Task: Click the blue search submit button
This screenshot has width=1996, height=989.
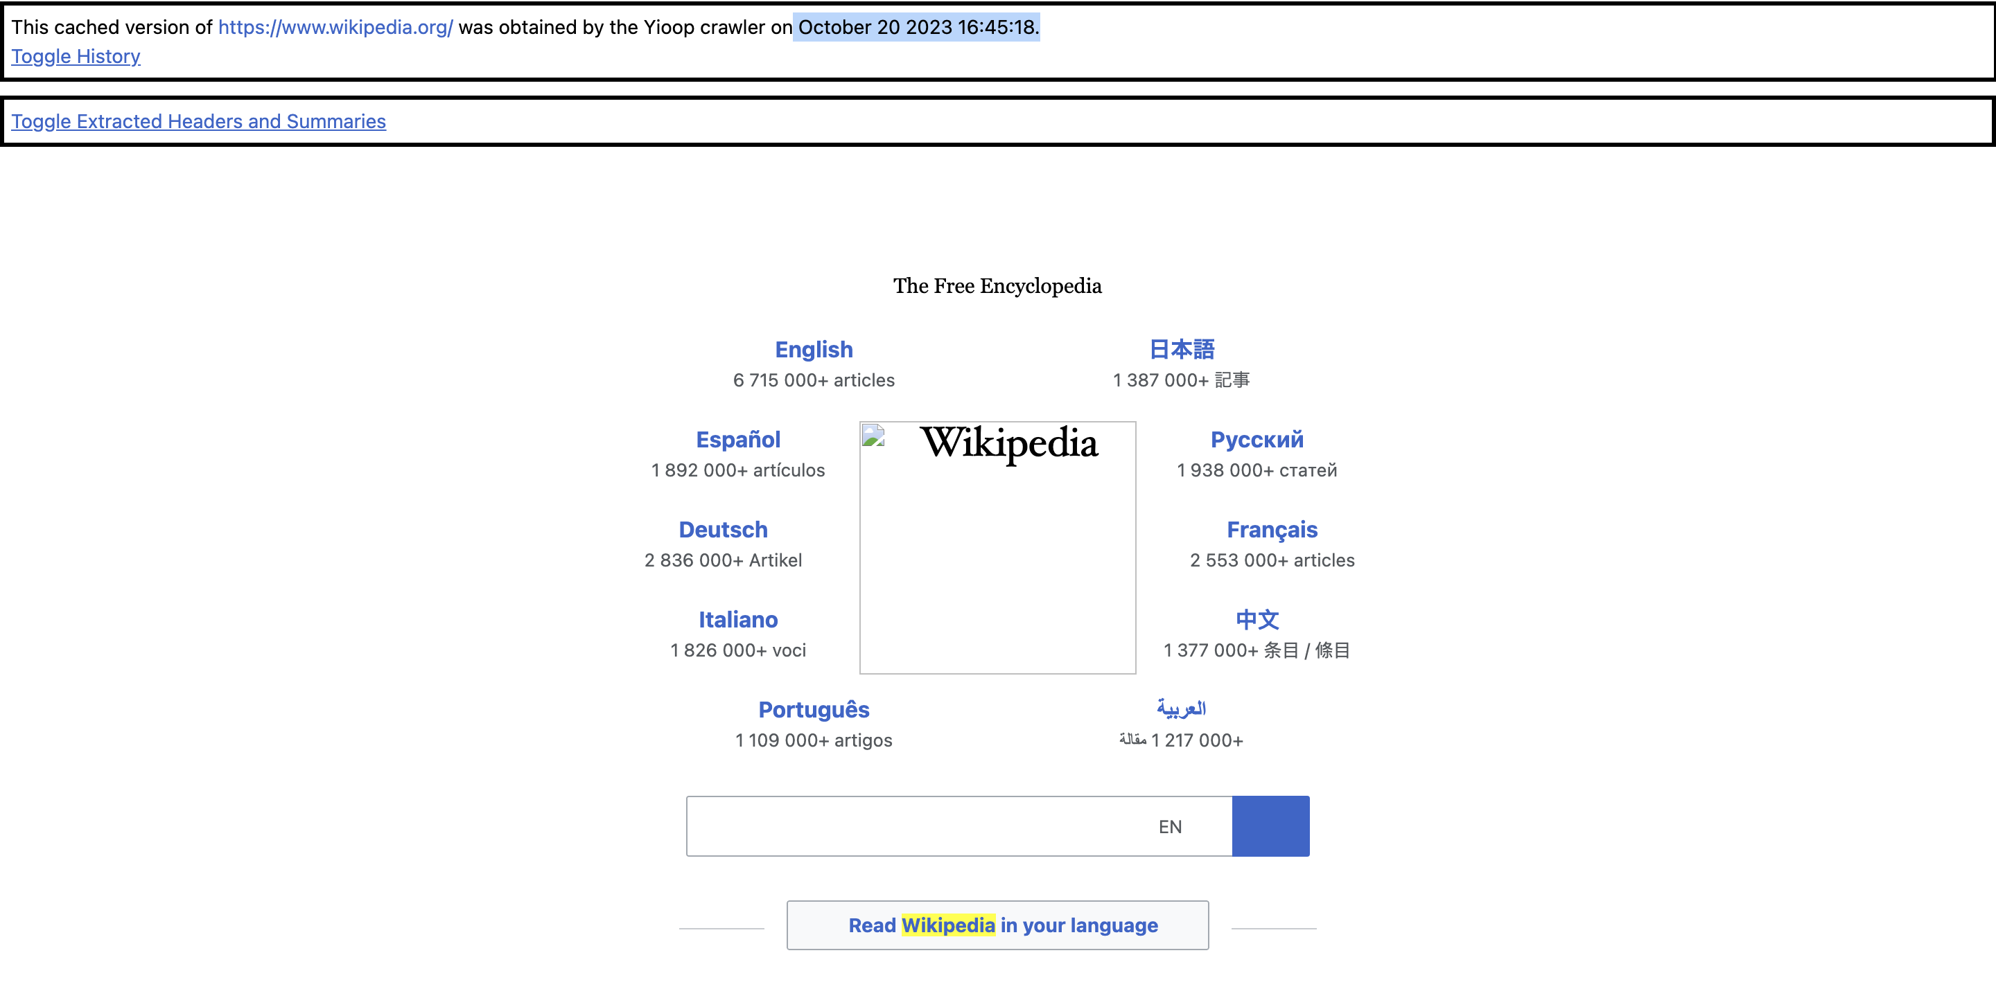Action: coord(1271,826)
